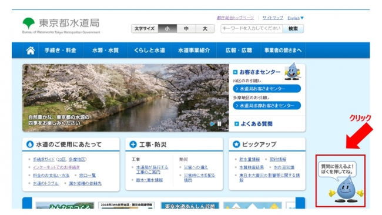Click the 水道局多摩お客さまセンター button

(x=267, y=106)
